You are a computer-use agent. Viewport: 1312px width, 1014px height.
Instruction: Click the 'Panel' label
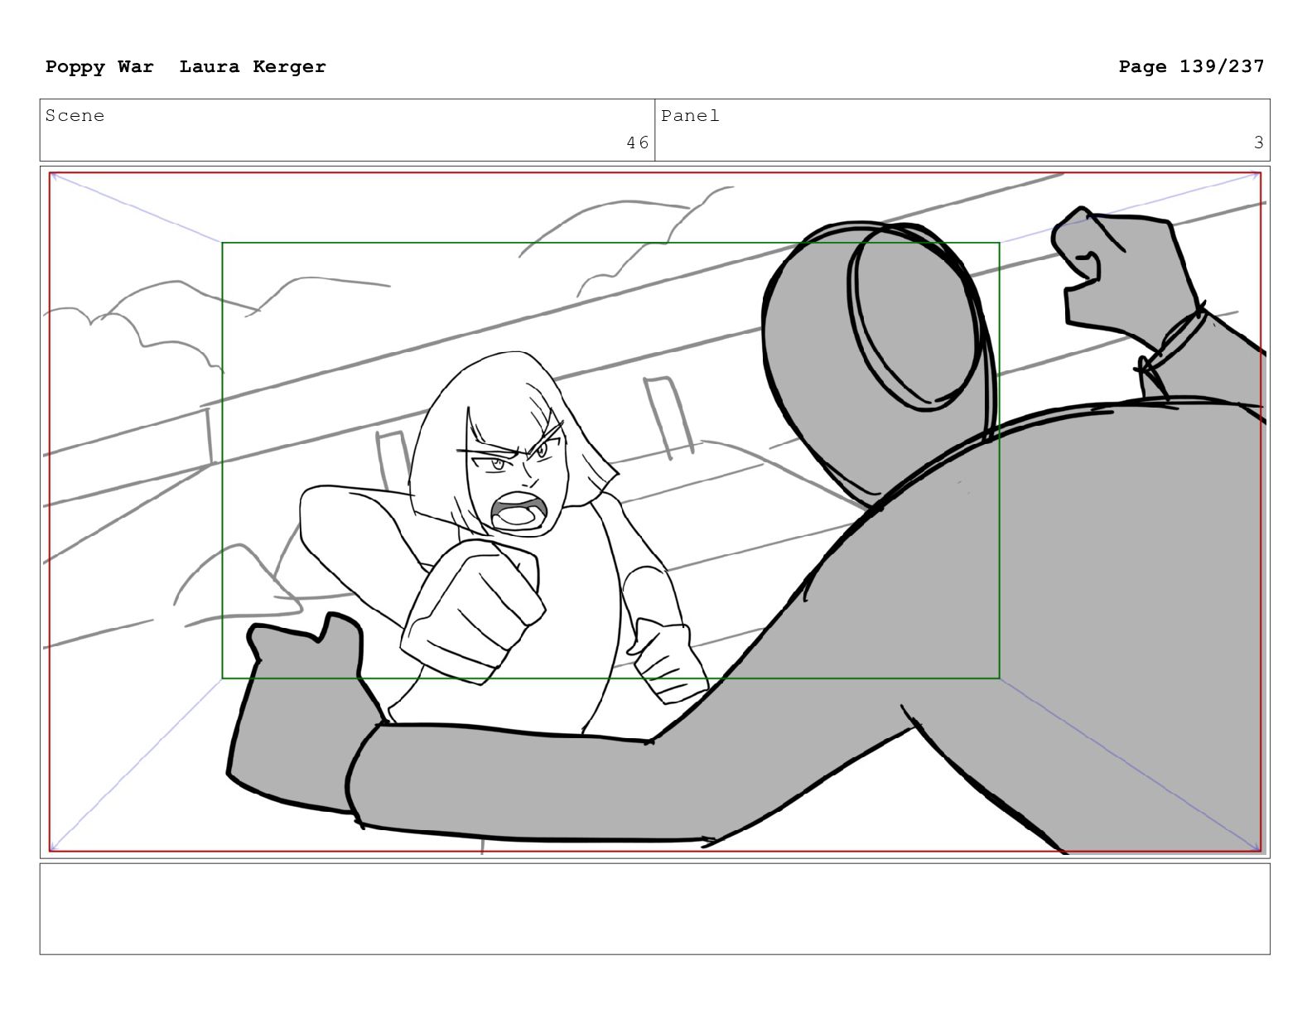(x=690, y=116)
